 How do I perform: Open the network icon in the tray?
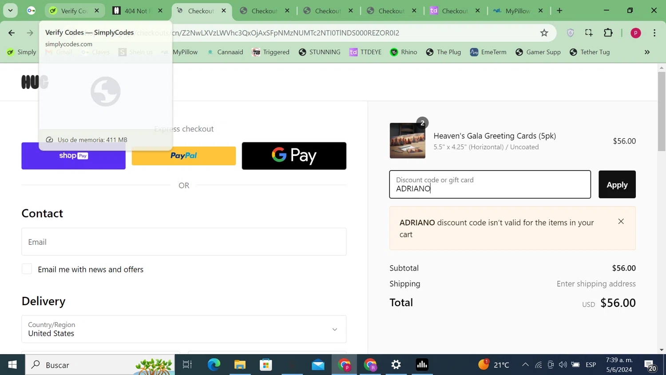(x=538, y=365)
